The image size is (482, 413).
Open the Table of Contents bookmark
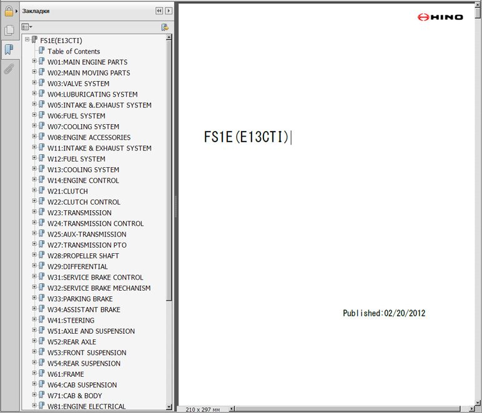coord(74,51)
